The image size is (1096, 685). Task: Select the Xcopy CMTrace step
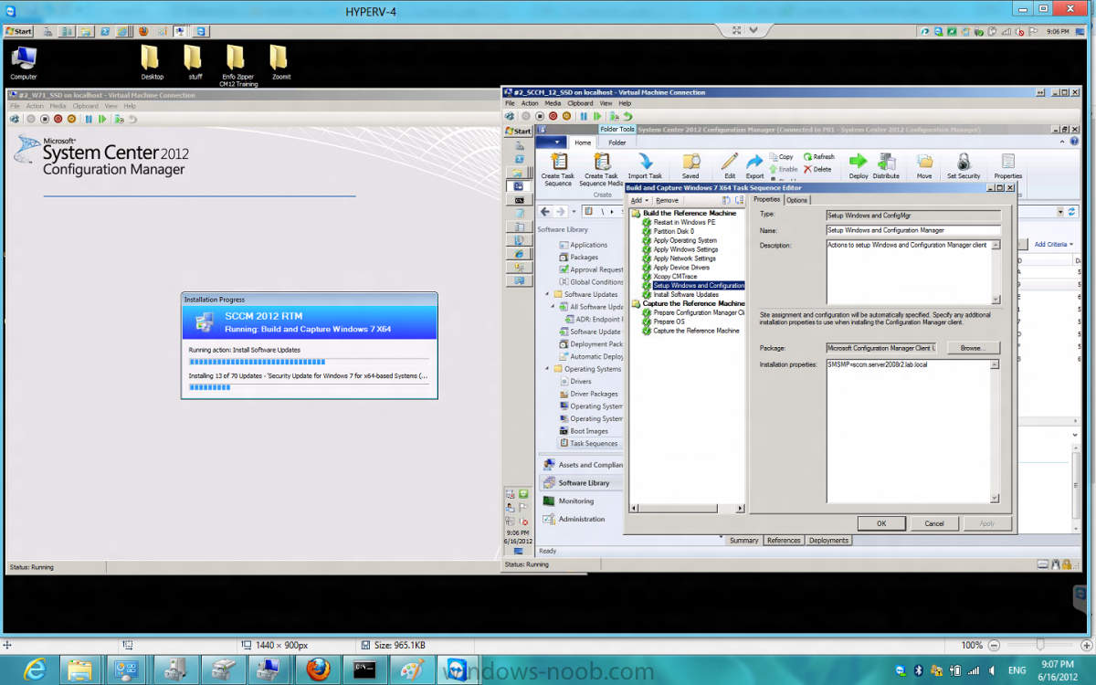675,276
